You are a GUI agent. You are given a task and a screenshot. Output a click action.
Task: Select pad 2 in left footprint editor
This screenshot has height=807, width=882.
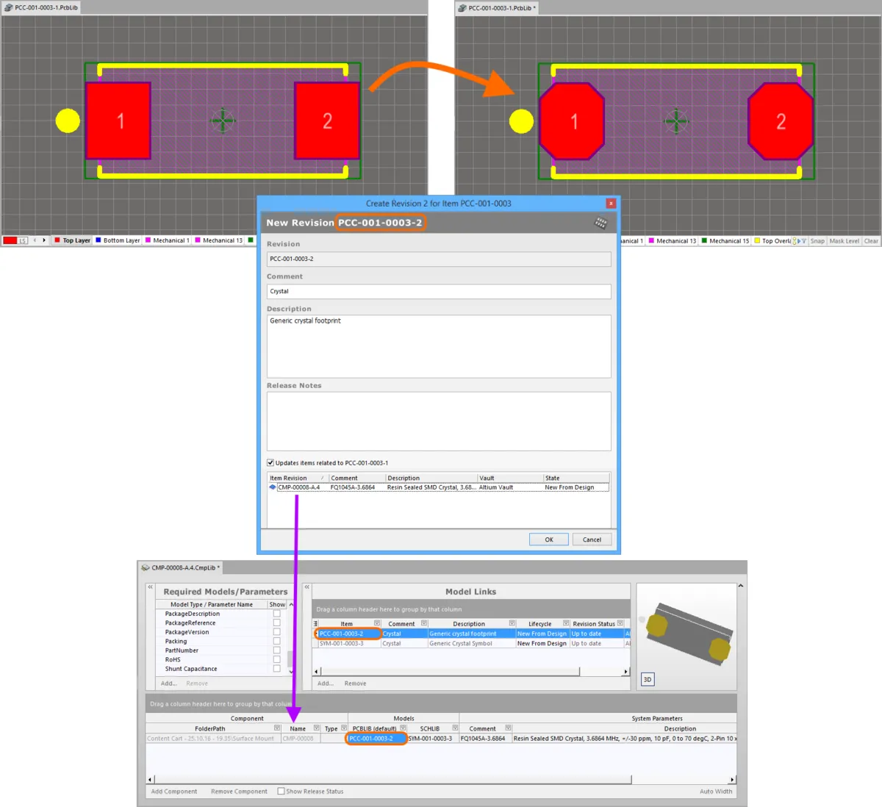click(x=327, y=121)
